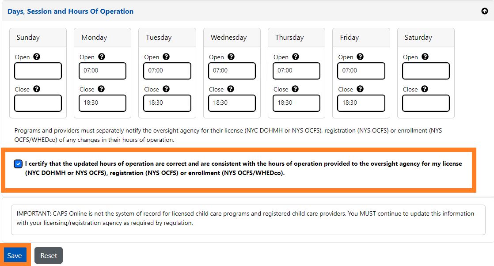
Task: Click Monday Open time field
Action: click(x=103, y=71)
